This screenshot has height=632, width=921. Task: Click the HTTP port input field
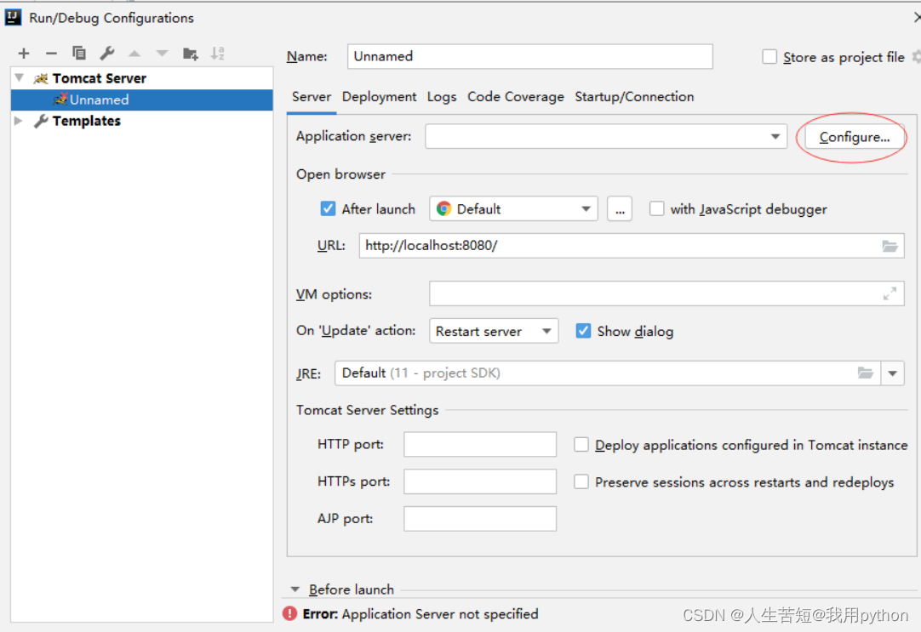click(480, 444)
